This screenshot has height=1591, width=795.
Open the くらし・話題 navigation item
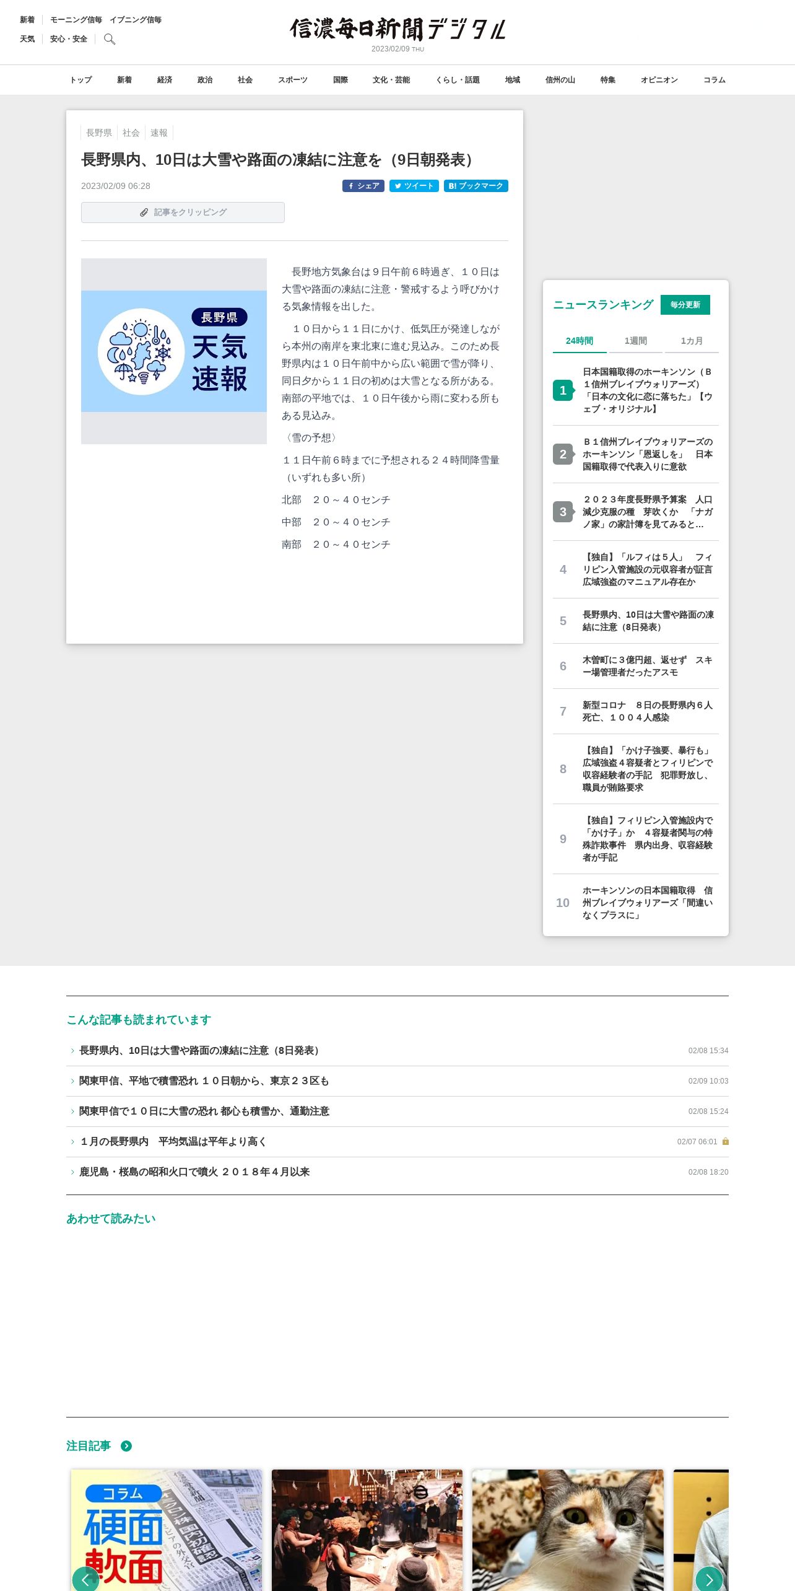coord(458,80)
